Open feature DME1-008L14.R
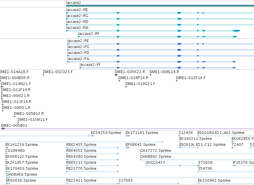254x185 pixels. [x=164, y=72]
